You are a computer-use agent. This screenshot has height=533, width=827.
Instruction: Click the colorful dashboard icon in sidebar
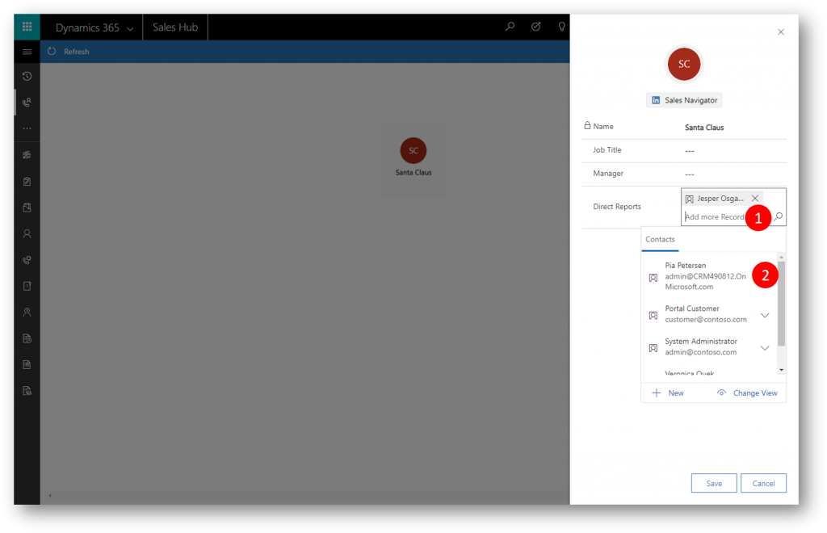(x=27, y=155)
